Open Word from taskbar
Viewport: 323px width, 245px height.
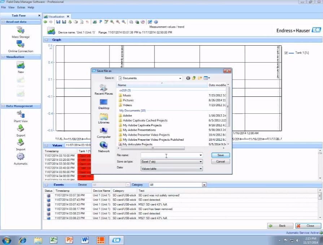(85, 240)
